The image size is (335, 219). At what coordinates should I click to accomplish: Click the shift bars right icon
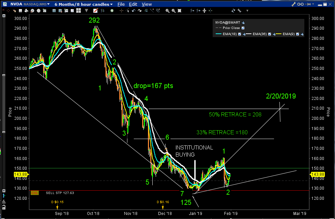pos(192,10)
